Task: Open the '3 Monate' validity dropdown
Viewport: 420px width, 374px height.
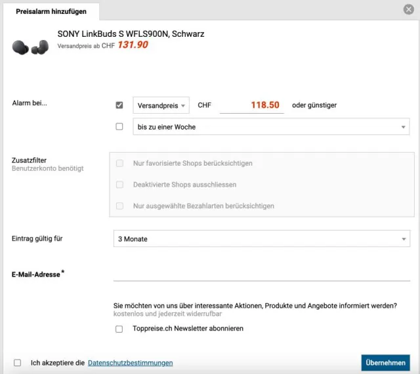Action: click(262, 239)
